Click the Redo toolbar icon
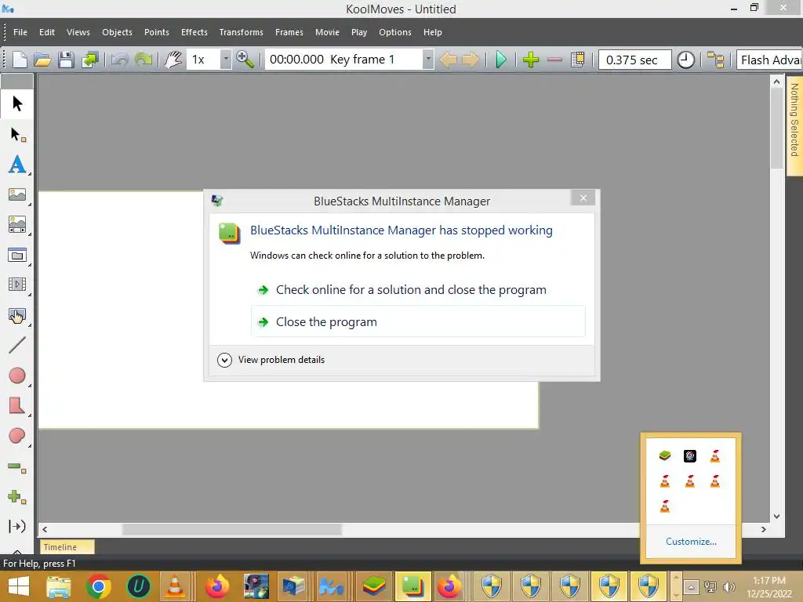This screenshot has height=602, width=803. (x=144, y=60)
